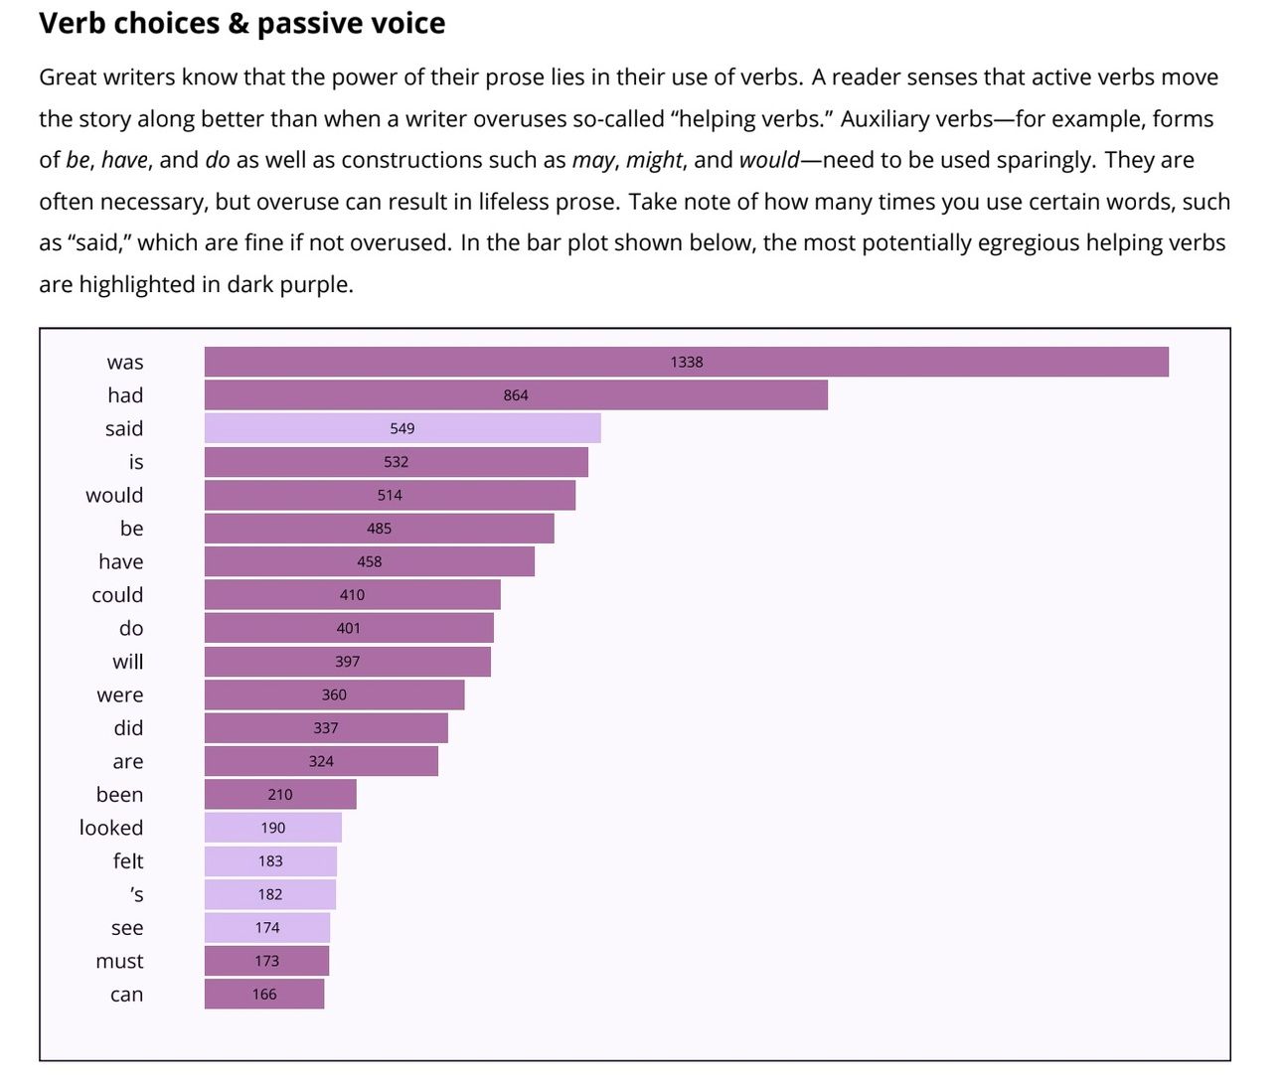Select the dark 'must' bar labeled 173
1284x1083 pixels.
(x=266, y=961)
